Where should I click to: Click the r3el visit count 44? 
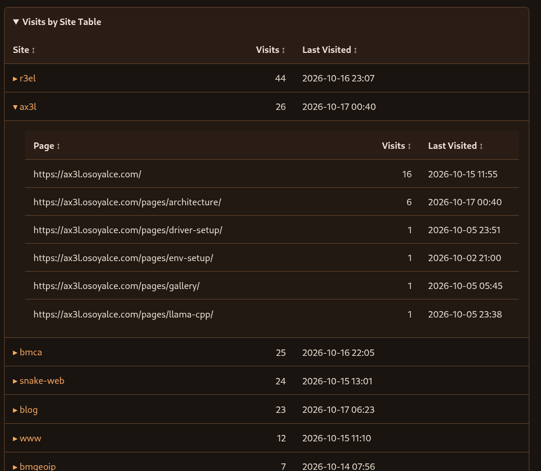pyautogui.click(x=280, y=78)
